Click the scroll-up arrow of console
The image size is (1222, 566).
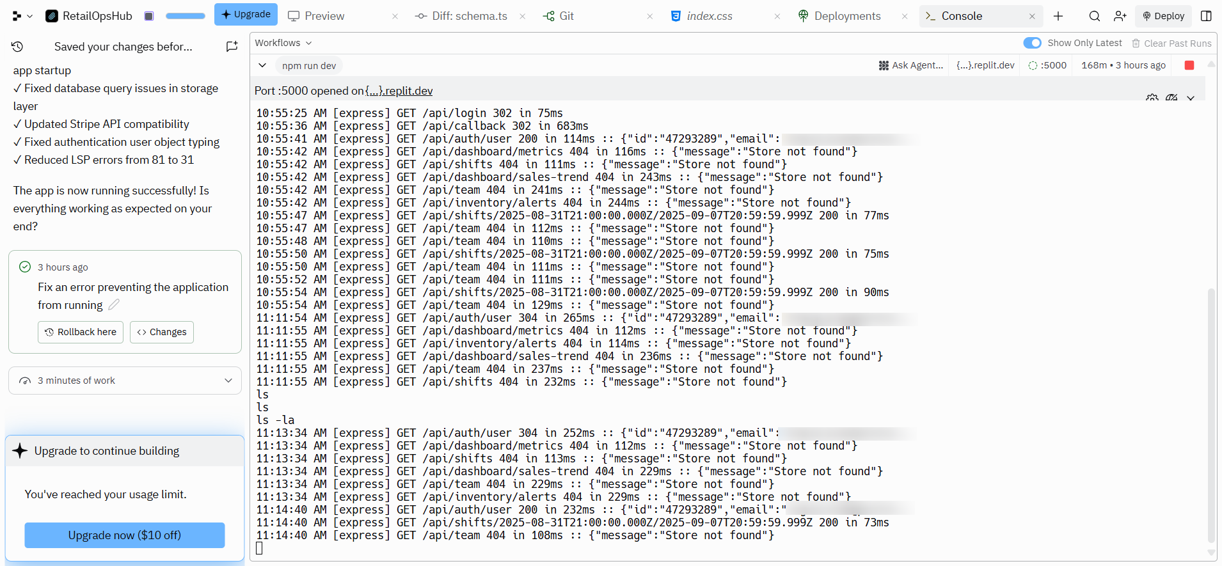point(1211,64)
